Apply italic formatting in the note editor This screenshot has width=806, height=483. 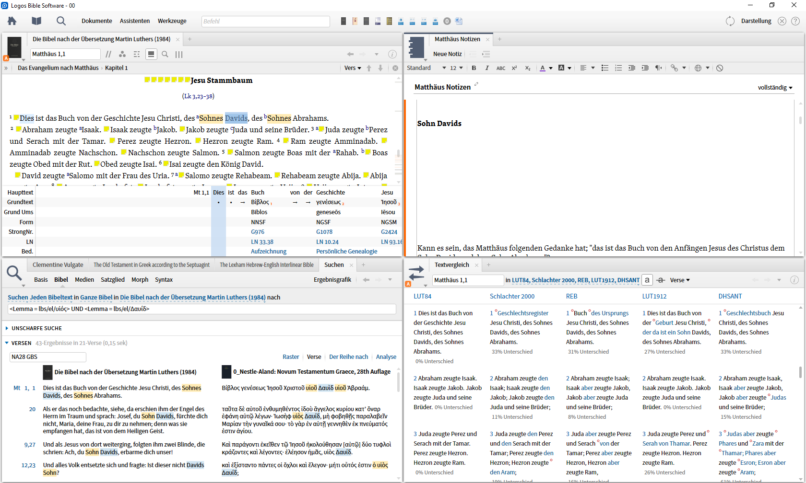[x=487, y=68]
